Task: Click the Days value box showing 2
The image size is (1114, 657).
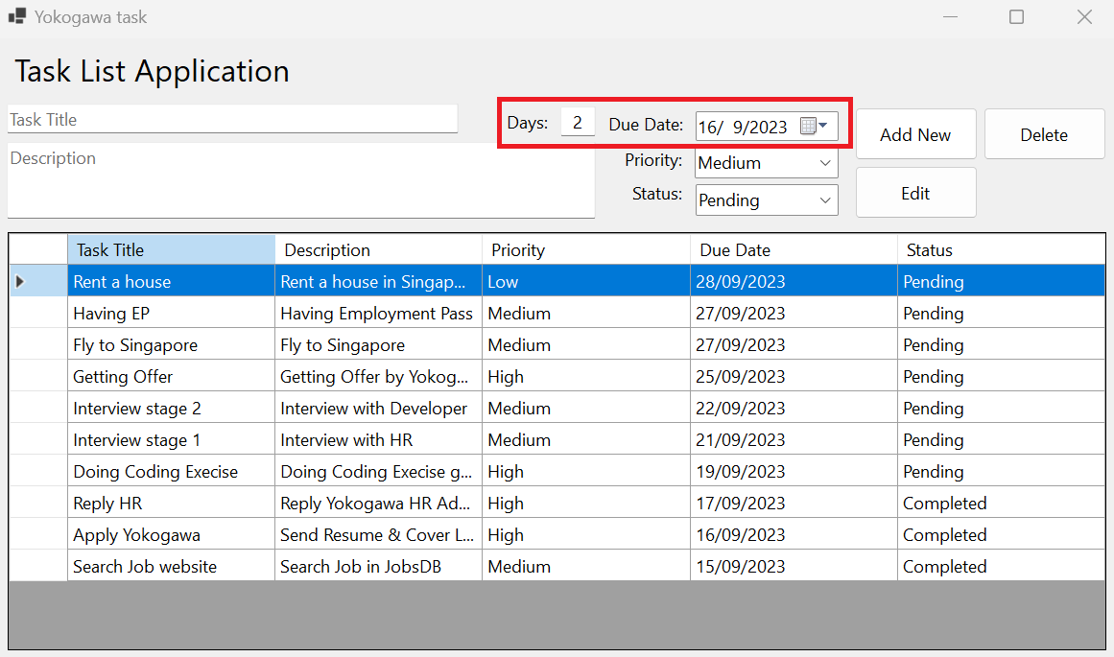Action: (578, 123)
